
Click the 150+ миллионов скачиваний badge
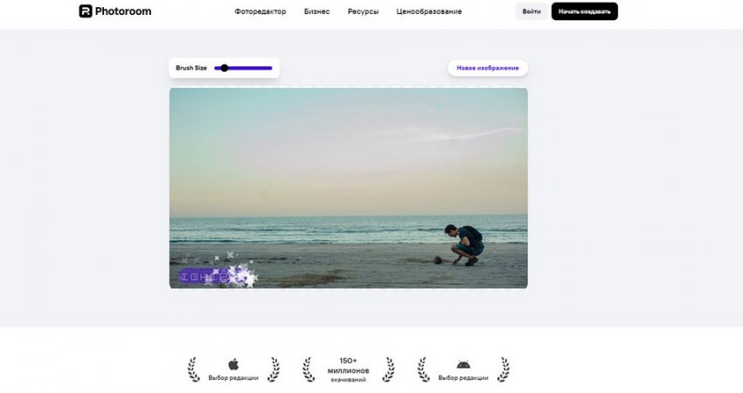click(348, 369)
